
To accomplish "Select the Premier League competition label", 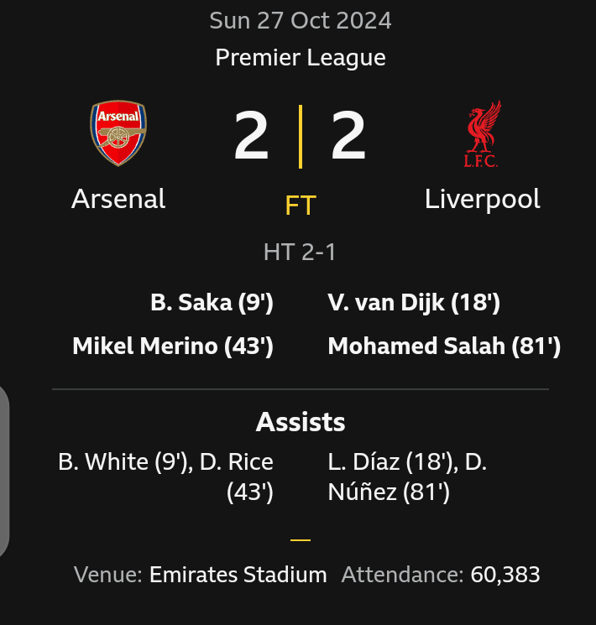I will 301,58.
